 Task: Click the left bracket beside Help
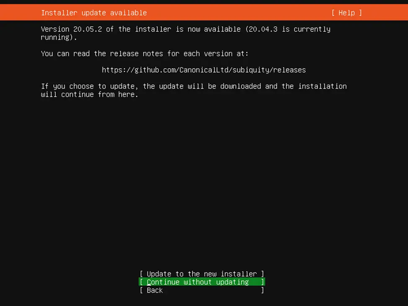coord(333,13)
